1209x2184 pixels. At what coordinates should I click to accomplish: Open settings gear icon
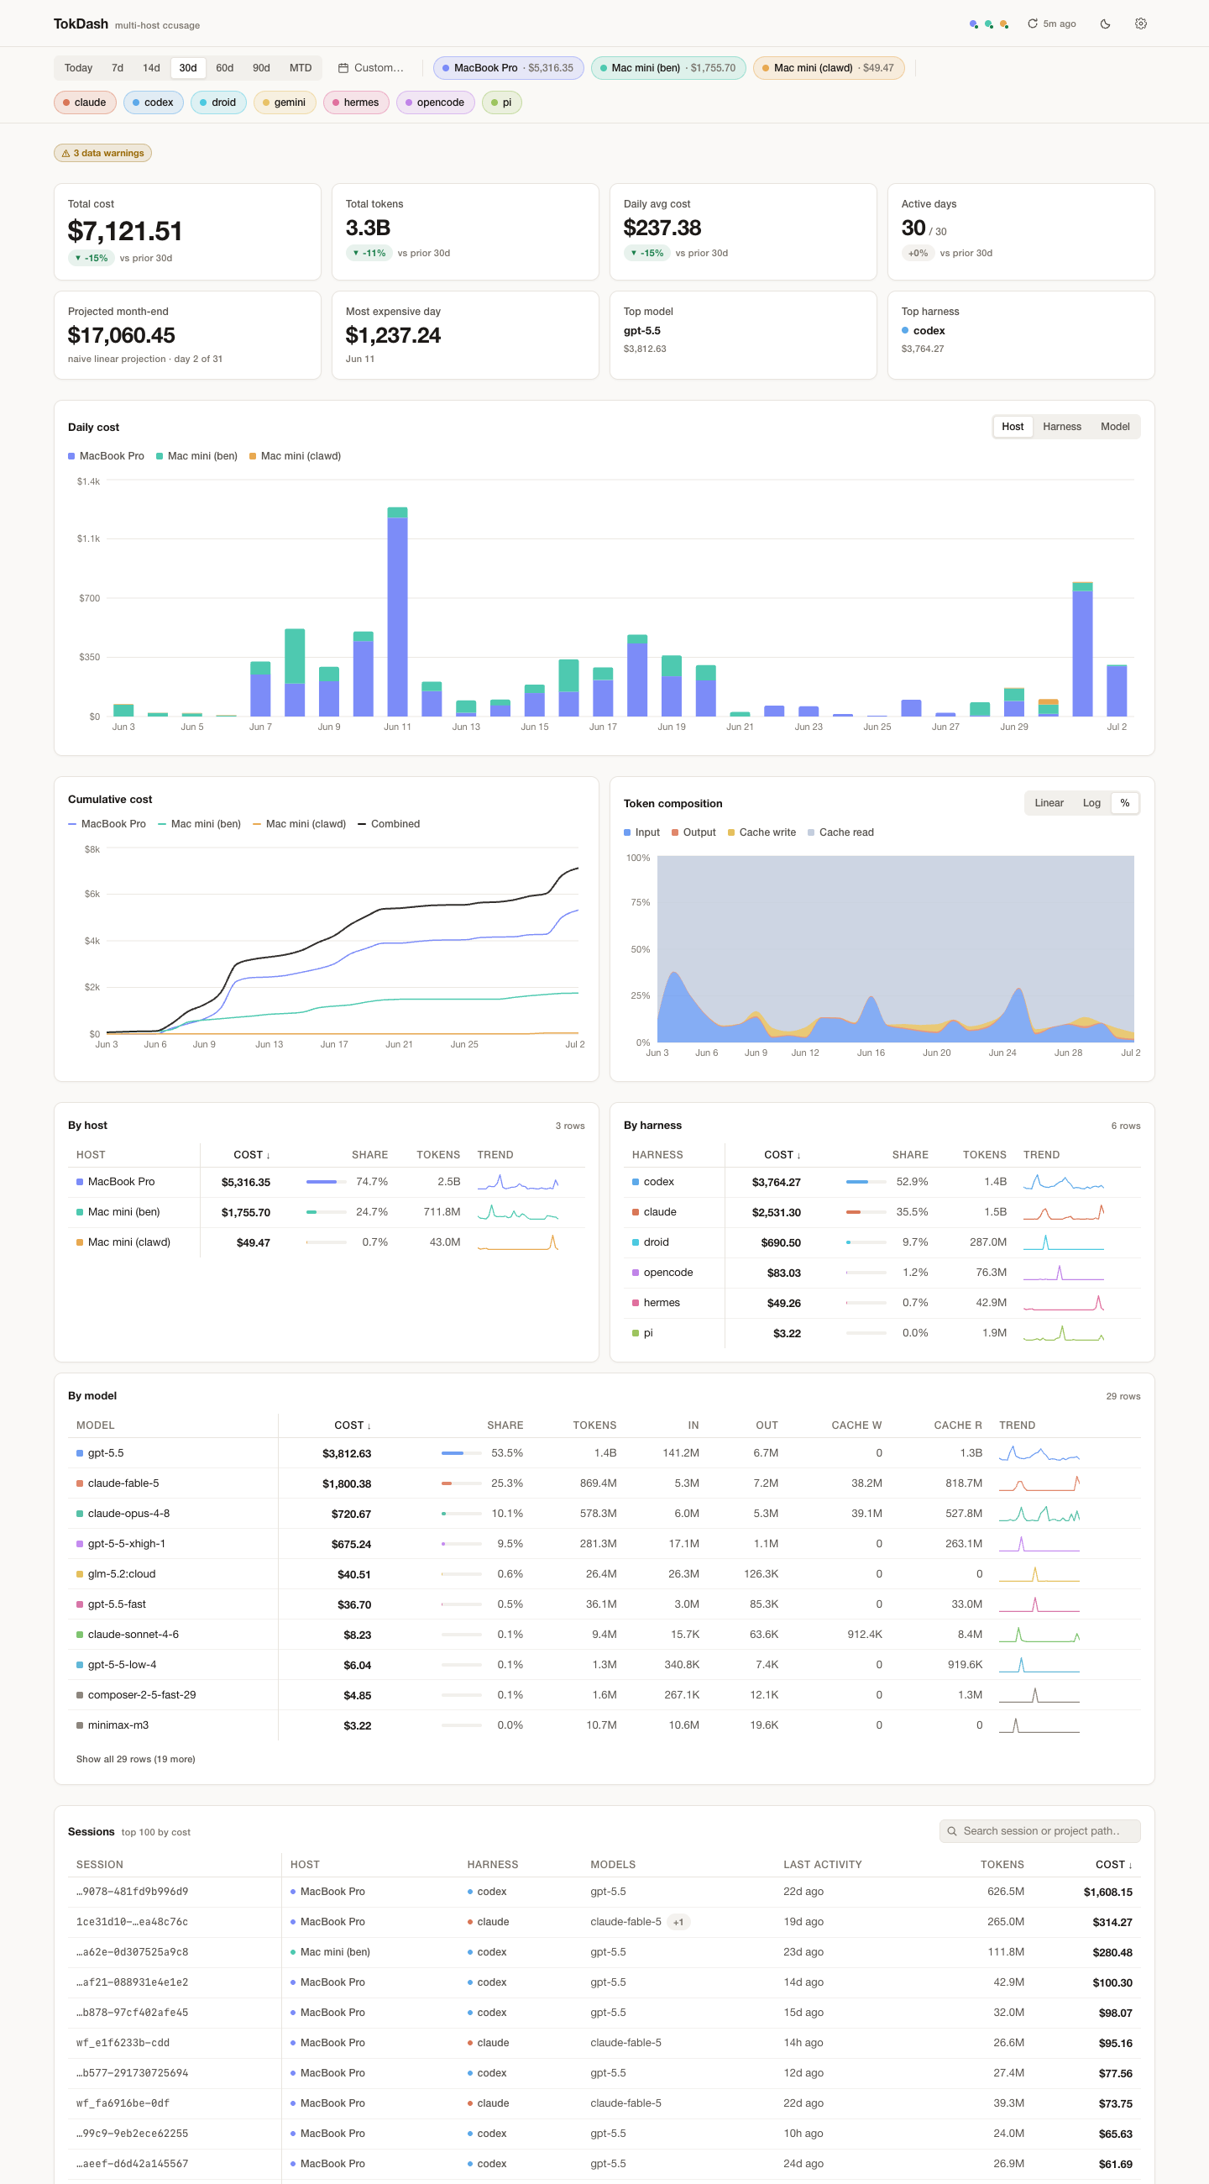tap(1140, 24)
